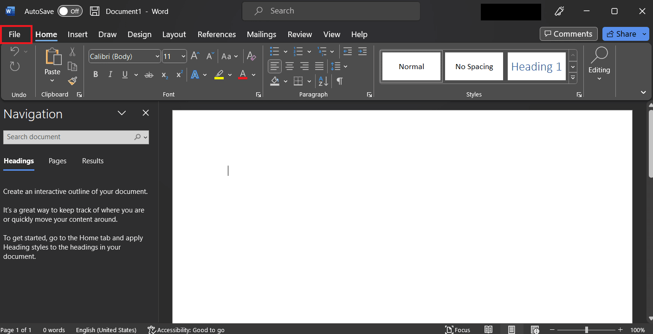Image resolution: width=653 pixels, height=334 pixels.
Task: Click the Share button
Action: pos(621,34)
